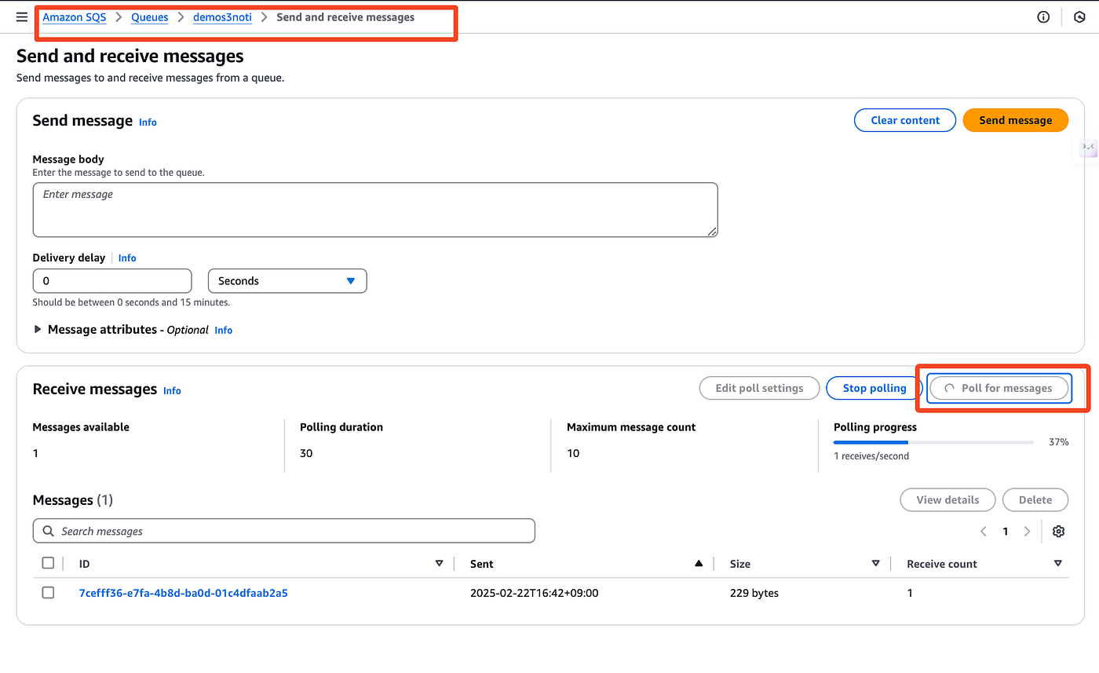
Task: Open Info link beside Send message
Action: point(148,123)
